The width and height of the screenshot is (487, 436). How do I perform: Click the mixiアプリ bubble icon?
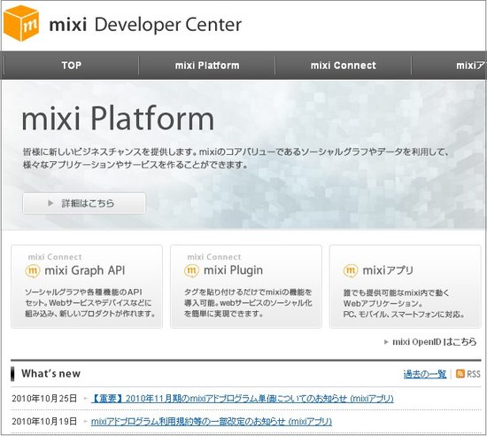pos(351,270)
